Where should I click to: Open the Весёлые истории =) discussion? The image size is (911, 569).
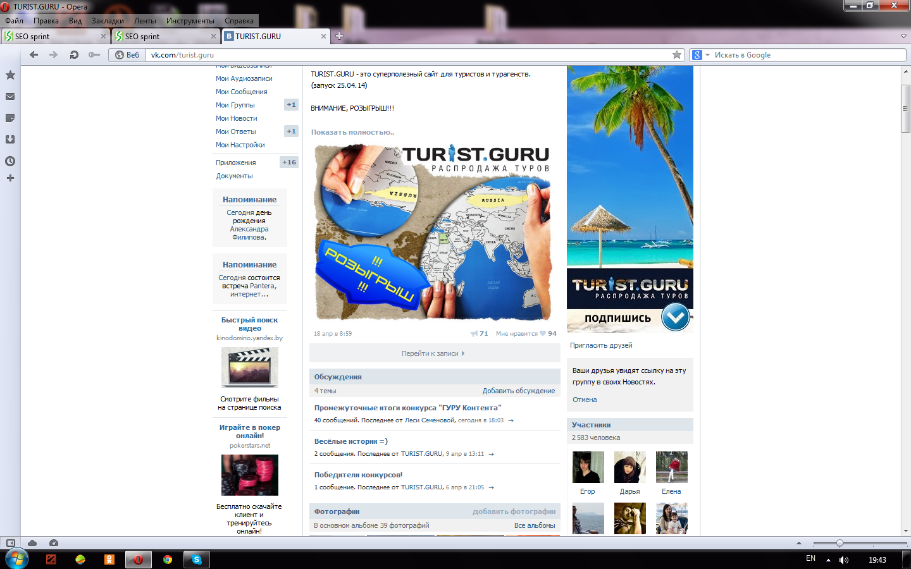pyautogui.click(x=351, y=441)
